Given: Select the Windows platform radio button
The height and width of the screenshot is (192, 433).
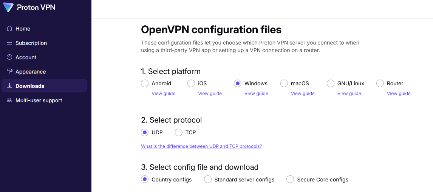Looking at the screenshot, I should [x=238, y=83].
